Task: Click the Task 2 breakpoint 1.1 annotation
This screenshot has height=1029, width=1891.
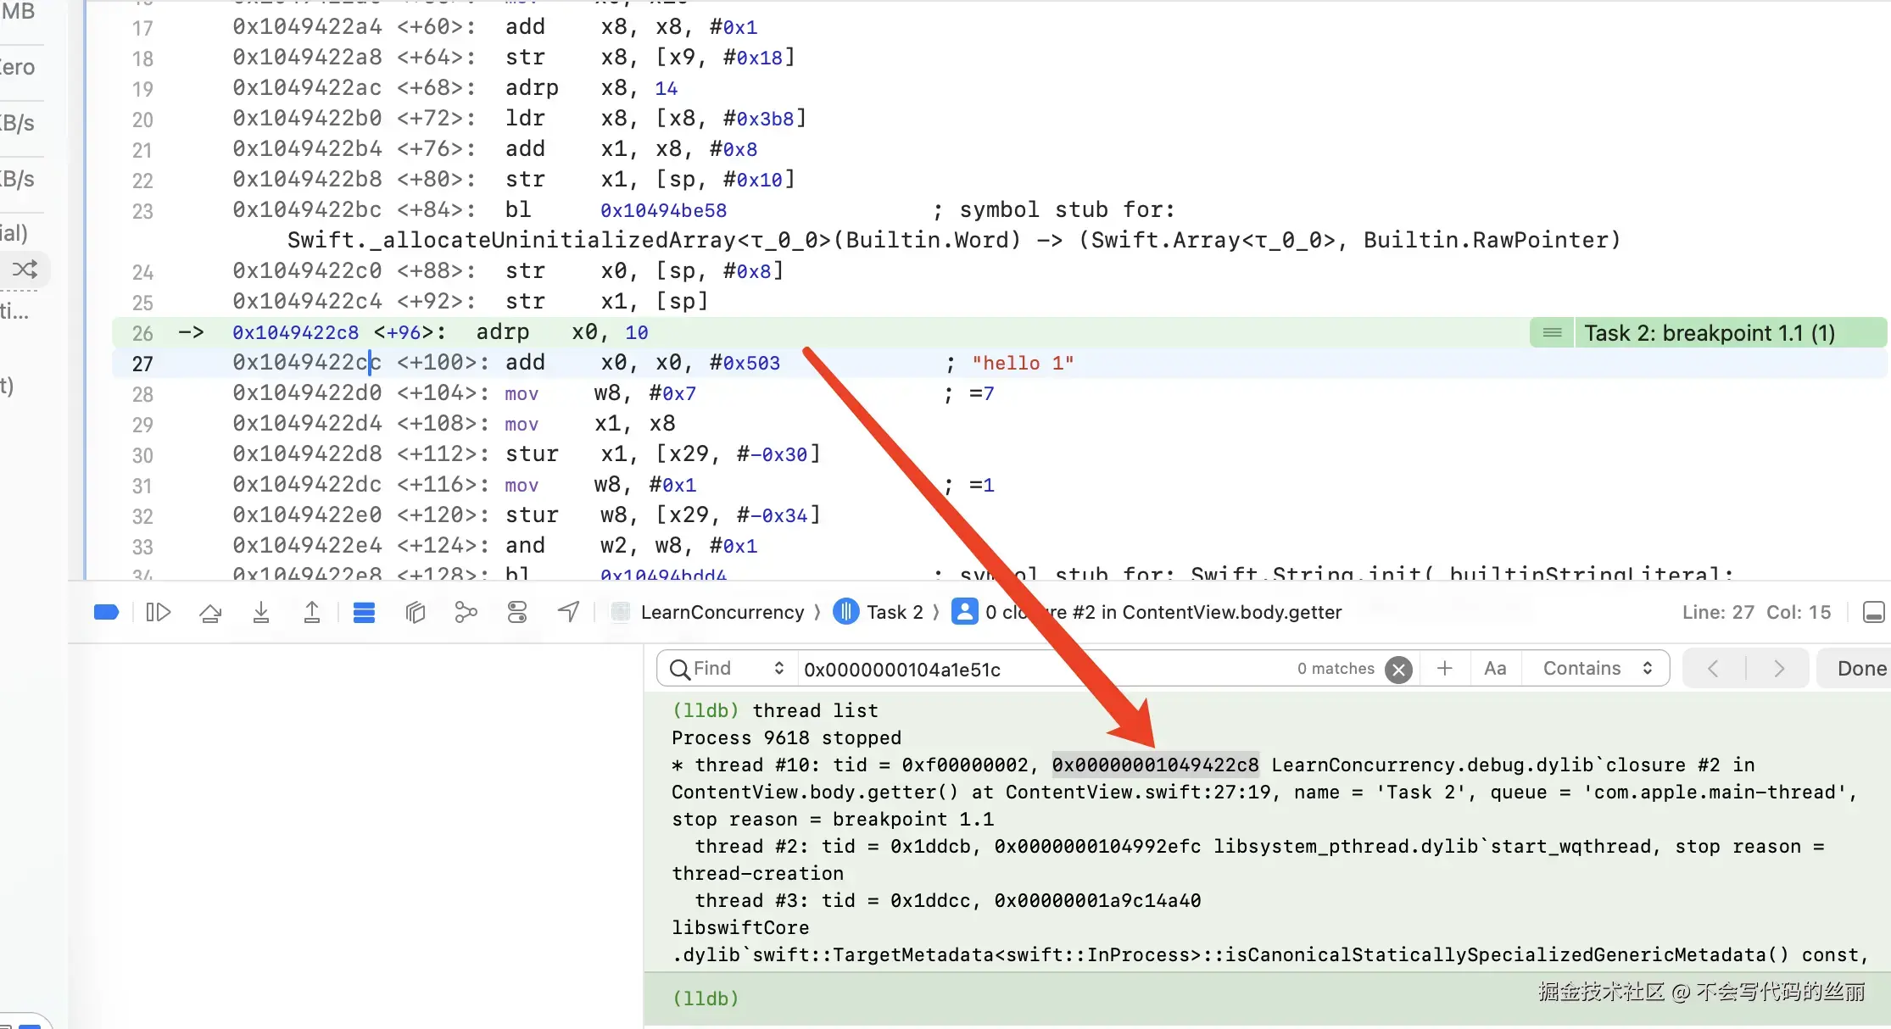Action: [x=1709, y=333]
